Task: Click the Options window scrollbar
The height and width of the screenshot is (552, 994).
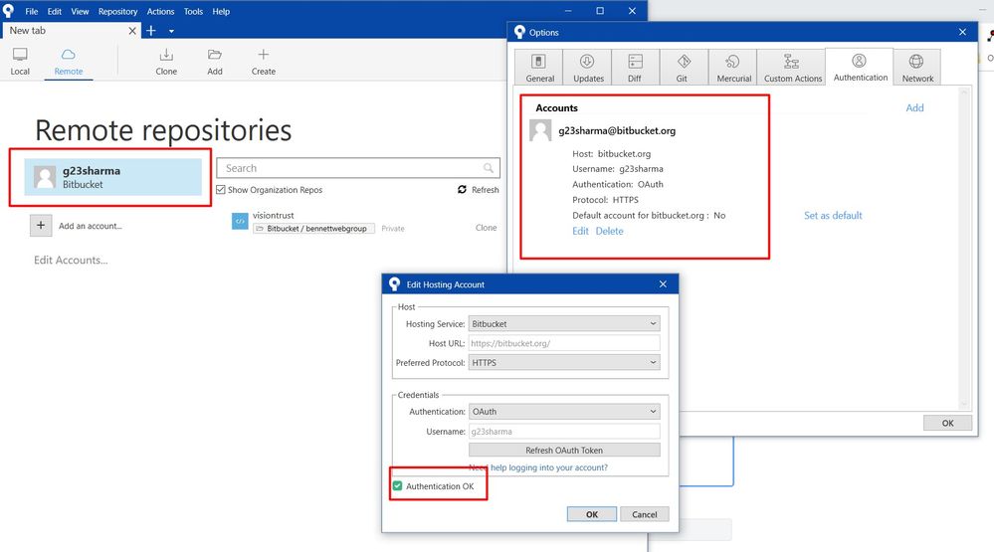Action: [x=964, y=249]
